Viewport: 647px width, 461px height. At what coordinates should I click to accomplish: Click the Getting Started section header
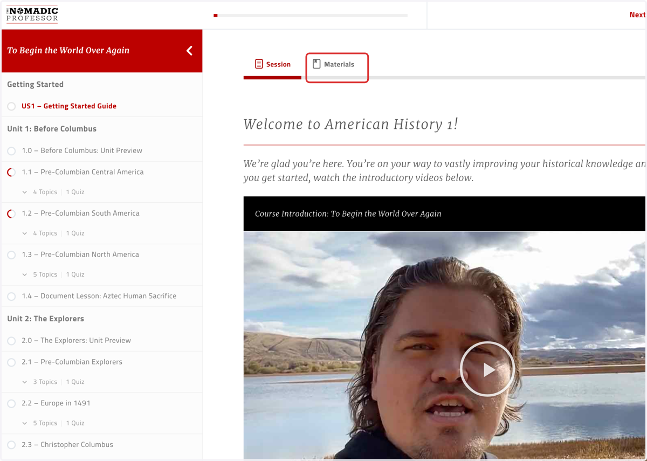(x=35, y=85)
